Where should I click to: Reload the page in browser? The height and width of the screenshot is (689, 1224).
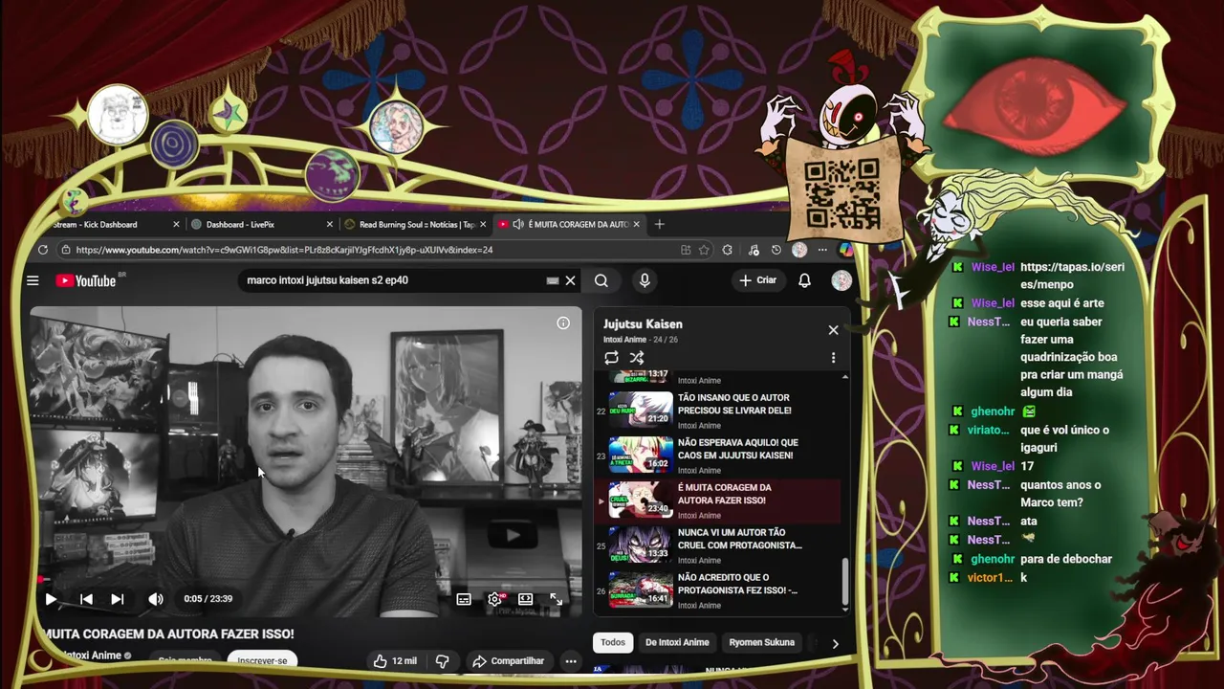point(43,250)
